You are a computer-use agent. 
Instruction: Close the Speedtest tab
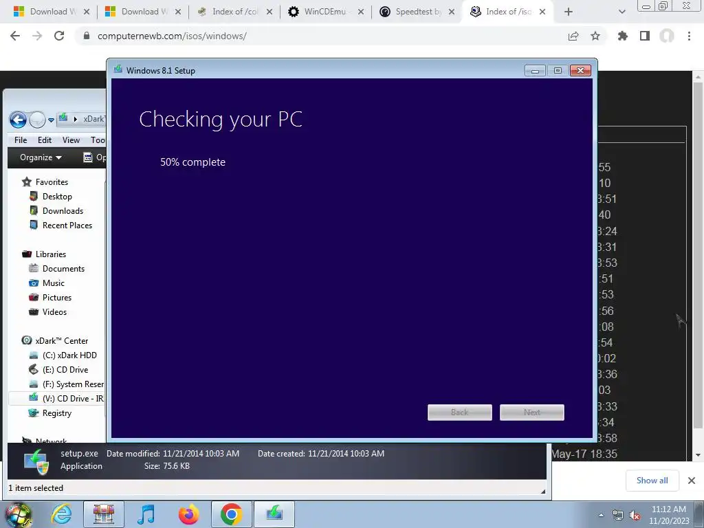click(x=452, y=12)
